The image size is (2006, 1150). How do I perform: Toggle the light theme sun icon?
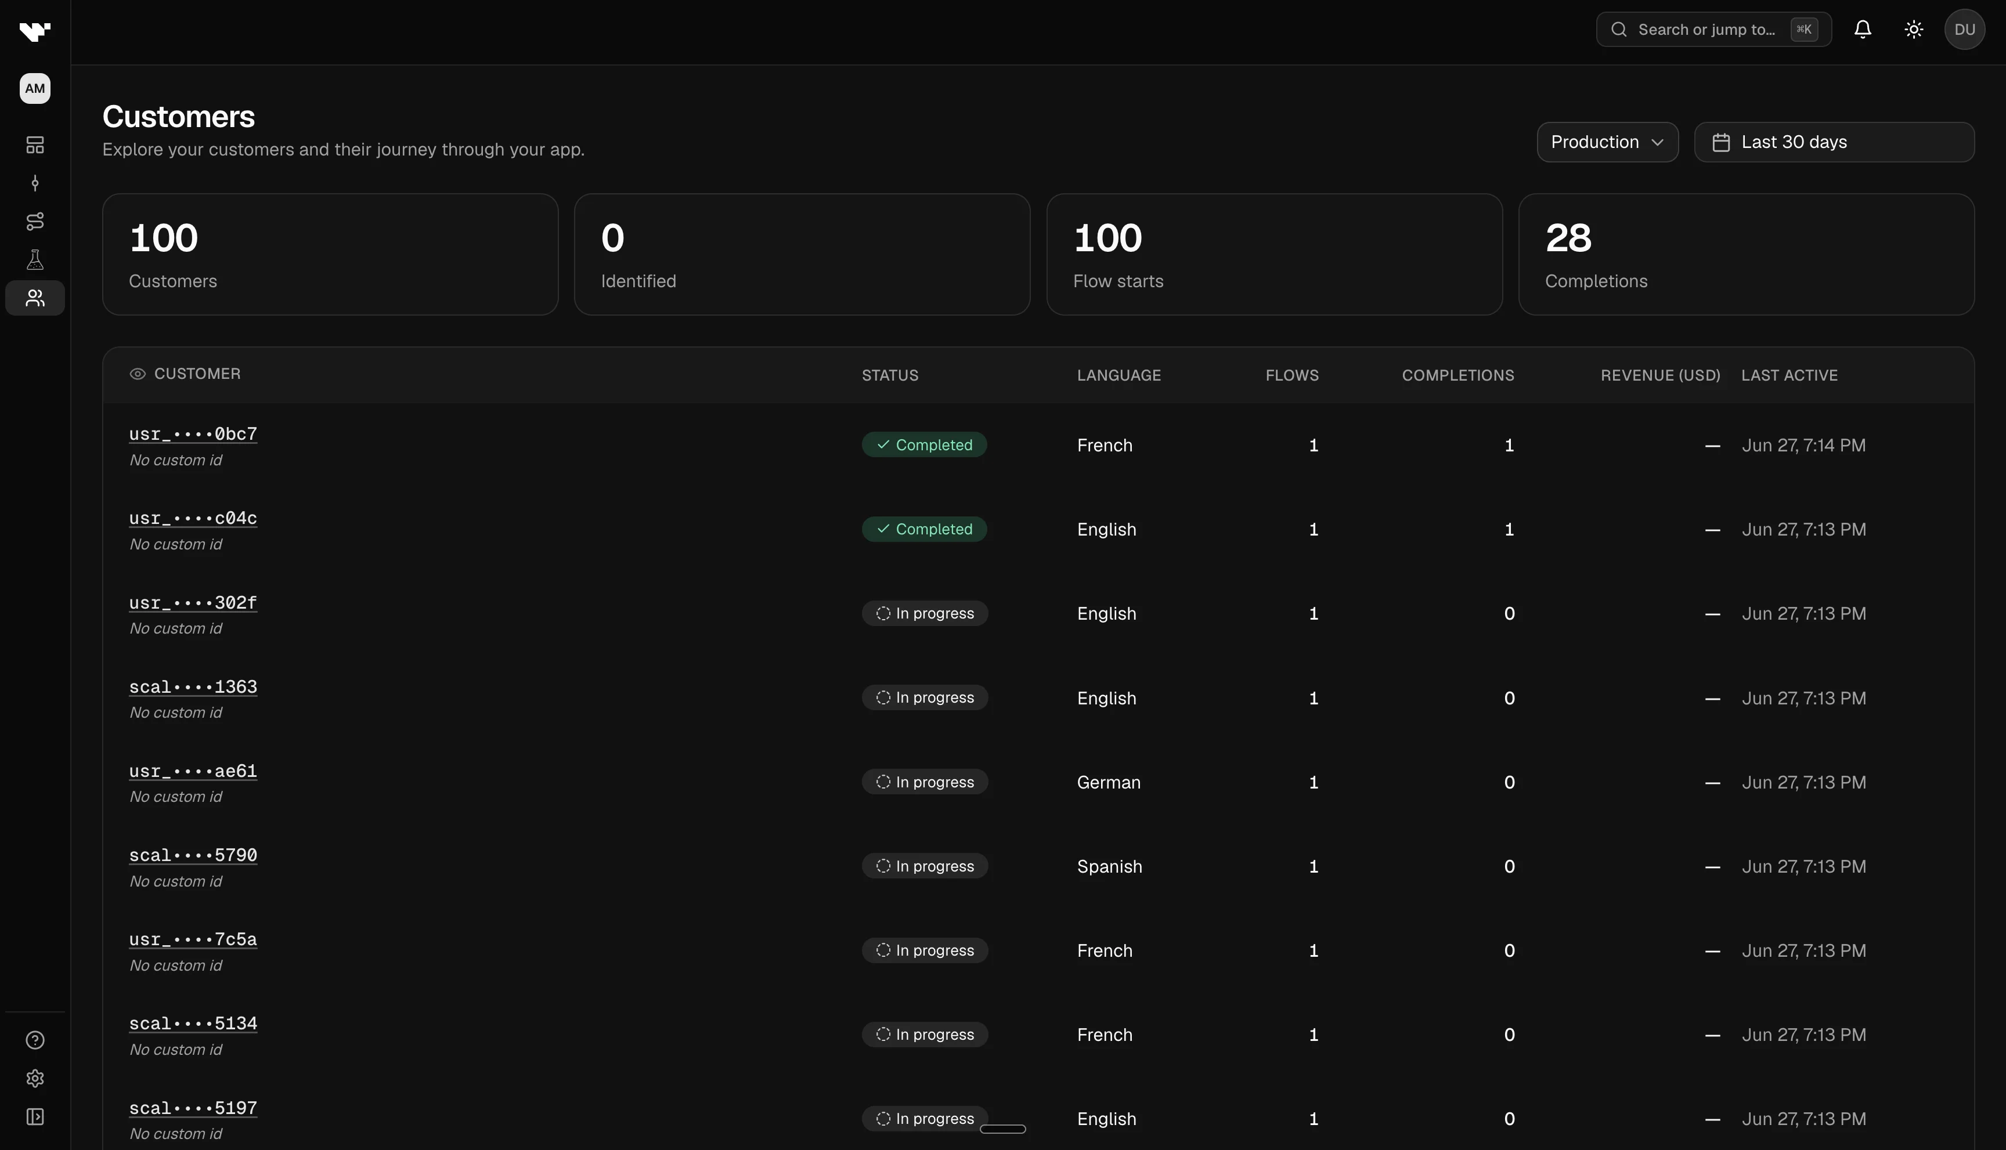pyautogui.click(x=1913, y=30)
